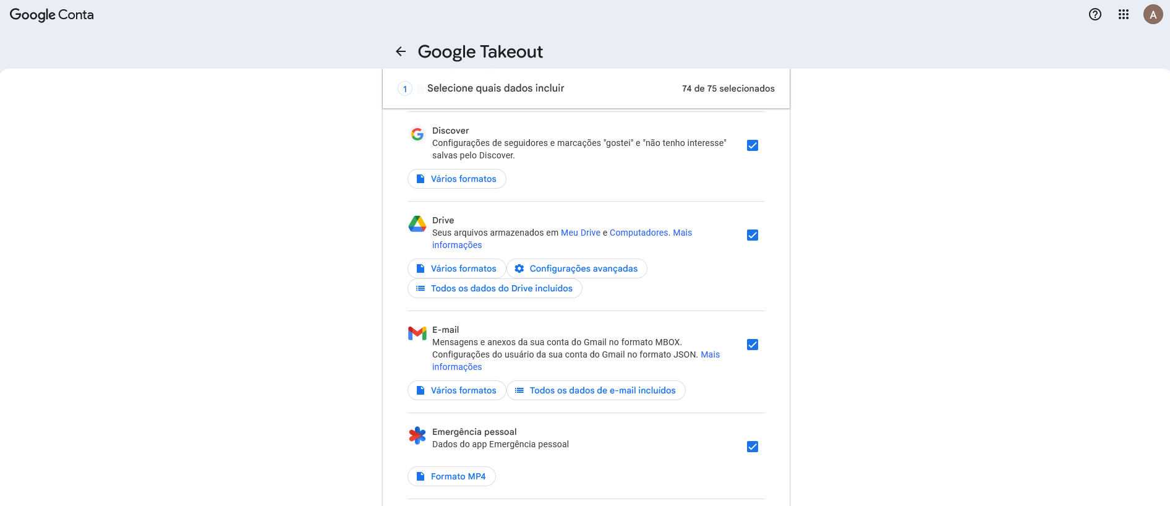Click the Google Discover logo icon

(x=417, y=134)
